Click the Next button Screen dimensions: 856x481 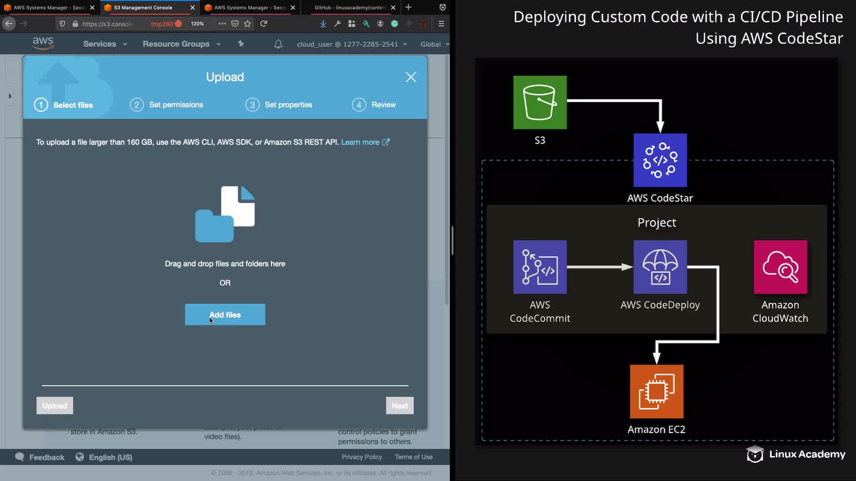tap(399, 406)
